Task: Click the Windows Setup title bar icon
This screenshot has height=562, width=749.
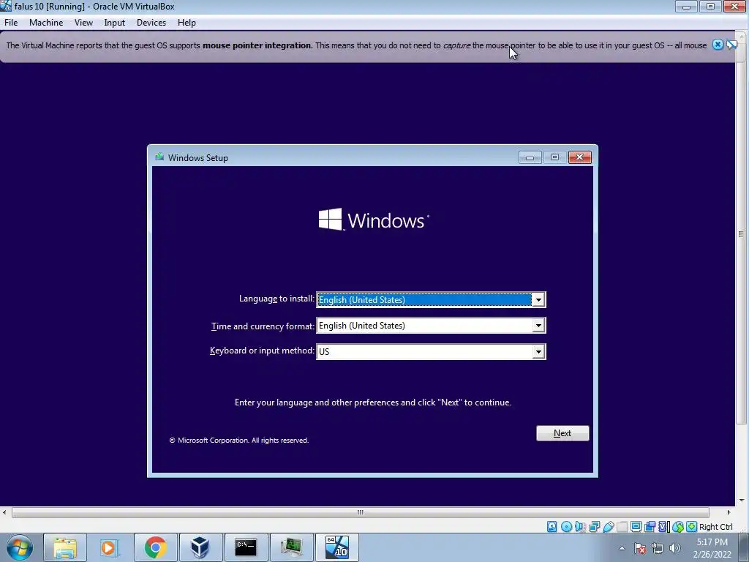Action: tap(159, 157)
